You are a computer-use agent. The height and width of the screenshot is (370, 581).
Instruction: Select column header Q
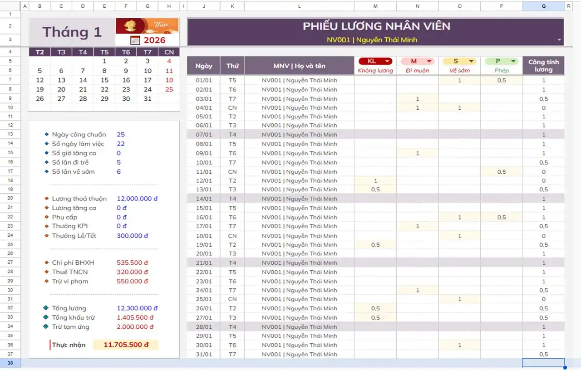(x=543, y=6)
